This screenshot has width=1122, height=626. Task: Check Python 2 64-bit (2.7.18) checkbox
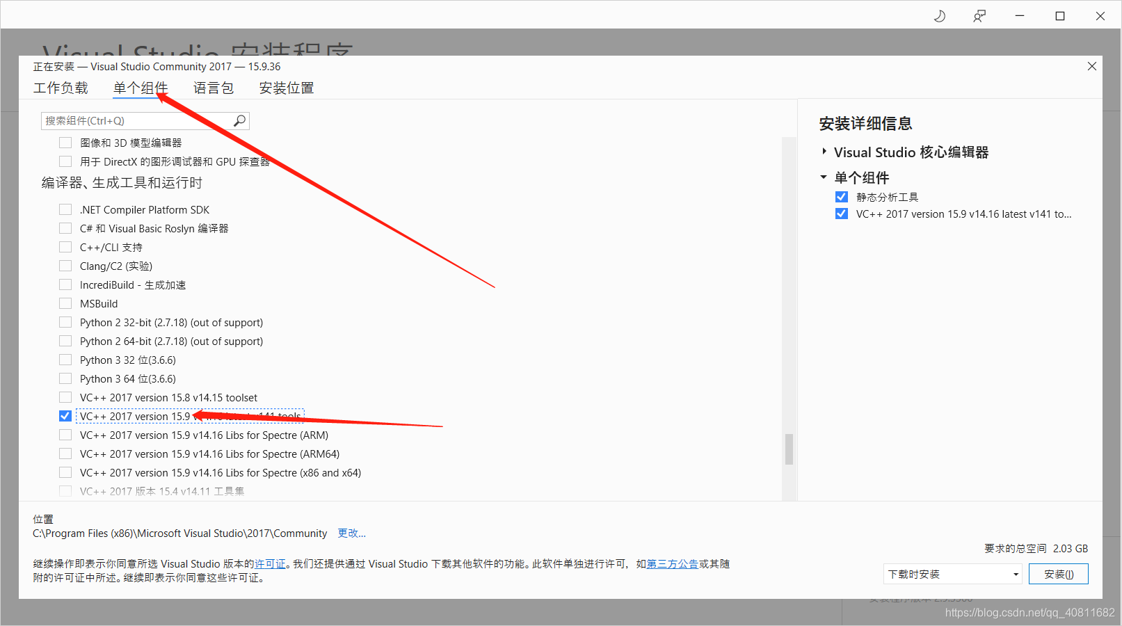click(x=65, y=341)
